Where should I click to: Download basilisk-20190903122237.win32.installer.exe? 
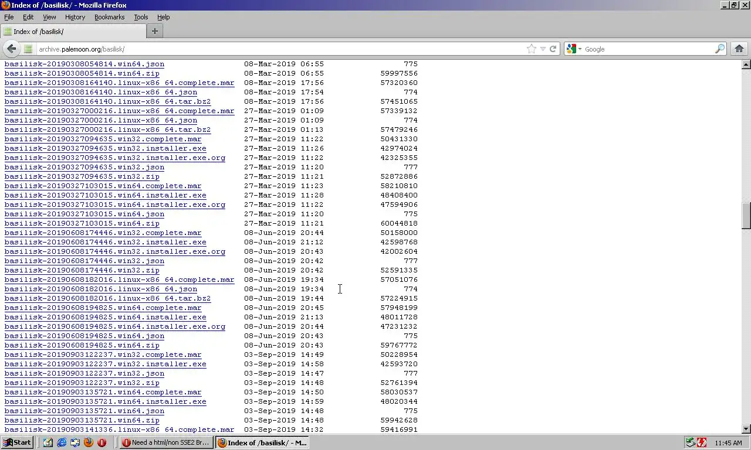click(x=106, y=364)
